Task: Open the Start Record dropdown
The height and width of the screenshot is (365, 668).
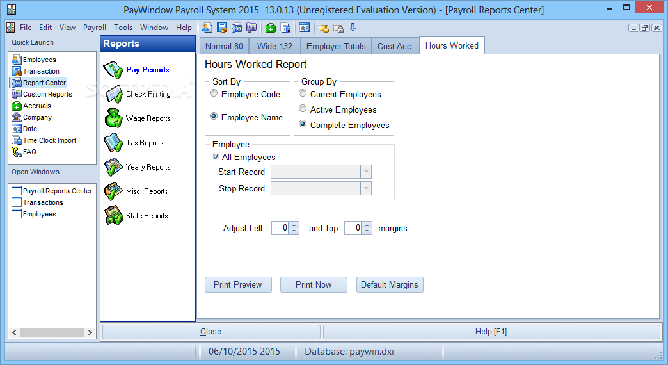Action: coord(366,172)
